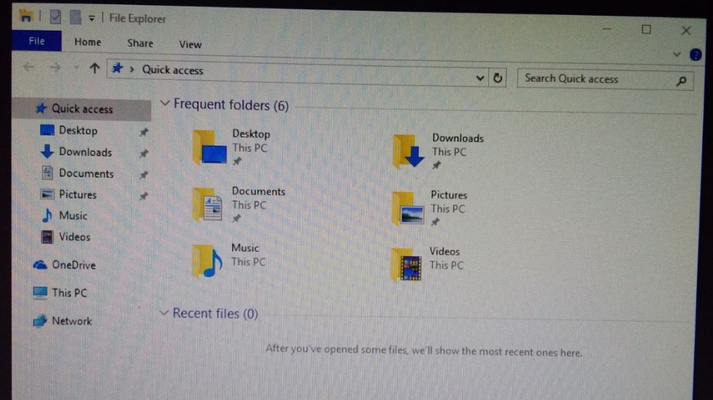Collapse the Frequent folders group
The image size is (713, 400).
tap(164, 104)
